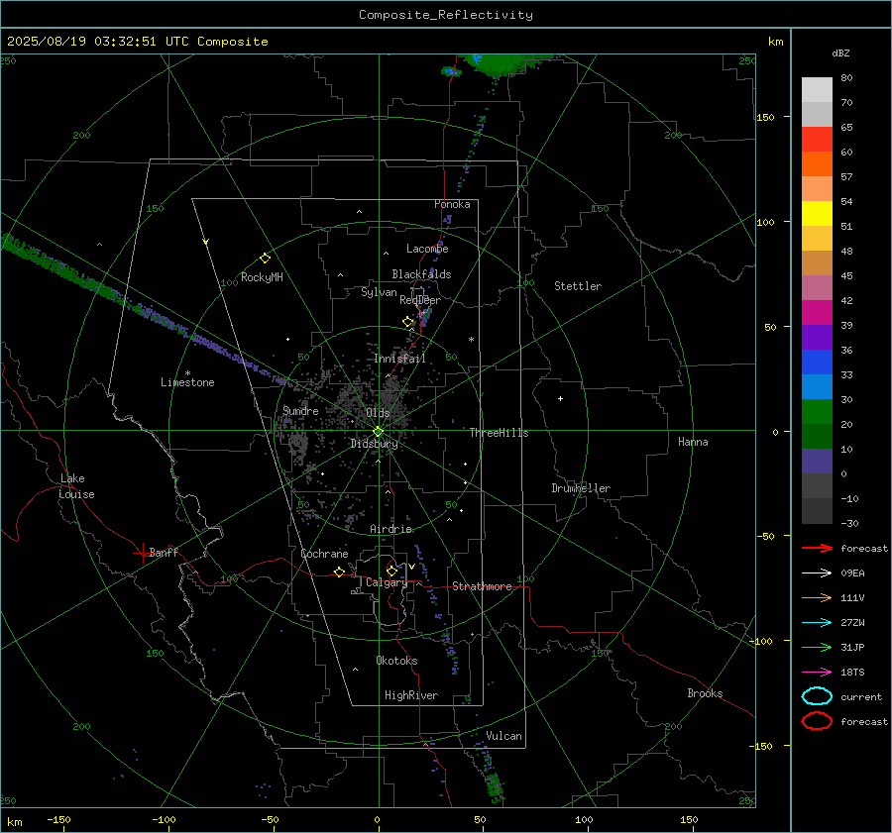
Task: Select the orange 57 dBZ color swatch
Action: pos(817,164)
